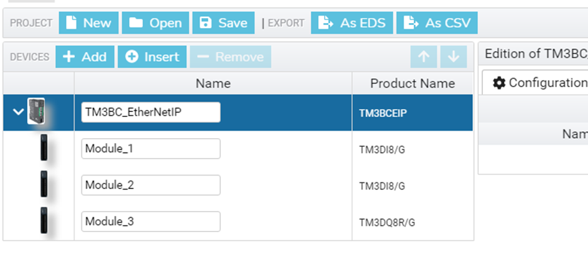Export the project As CSV
This screenshot has width=588, height=270.
coord(437,23)
